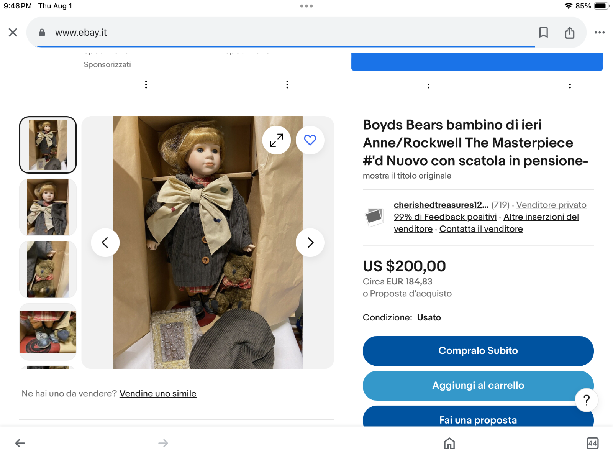Select the price text 'US $200,00'
Viewport: 613px width, 460px height.
pyautogui.click(x=404, y=266)
